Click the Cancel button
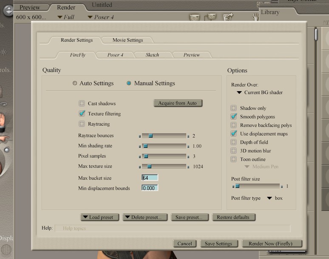 [184, 244]
